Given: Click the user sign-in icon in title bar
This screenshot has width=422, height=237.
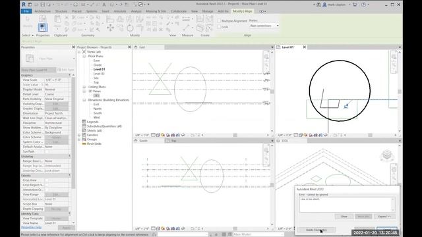Looking at the screenshot, I should point(324,5).
